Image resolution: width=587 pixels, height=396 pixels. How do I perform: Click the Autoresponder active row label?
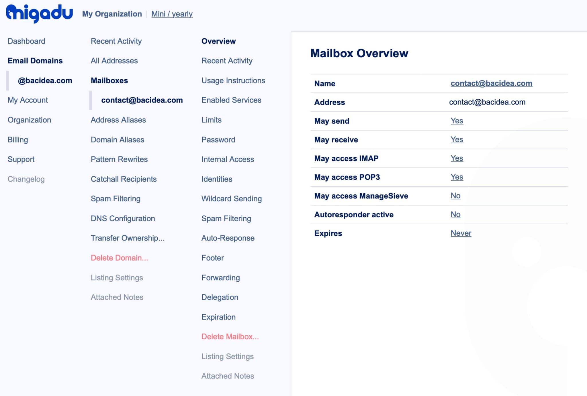(354, 214)
